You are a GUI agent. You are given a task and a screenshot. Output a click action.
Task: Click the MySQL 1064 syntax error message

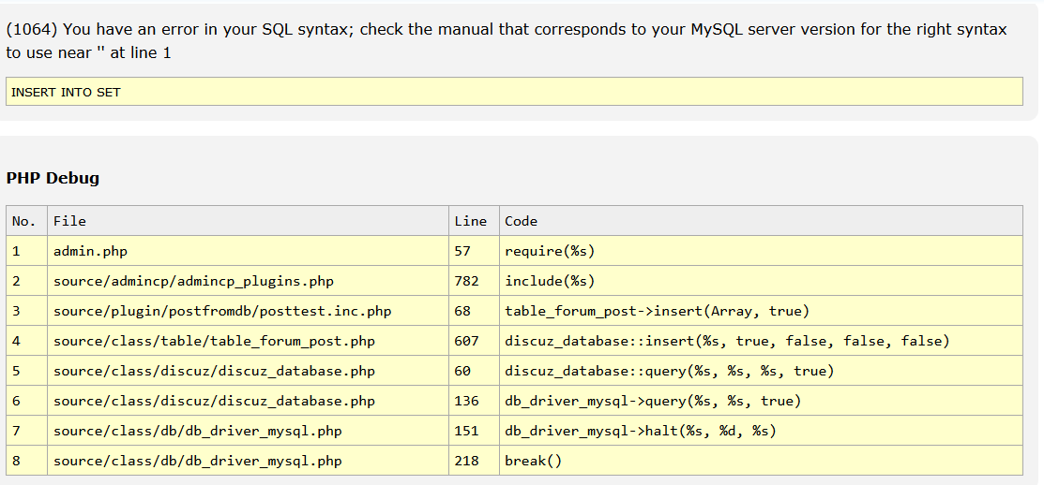[507, 41]
